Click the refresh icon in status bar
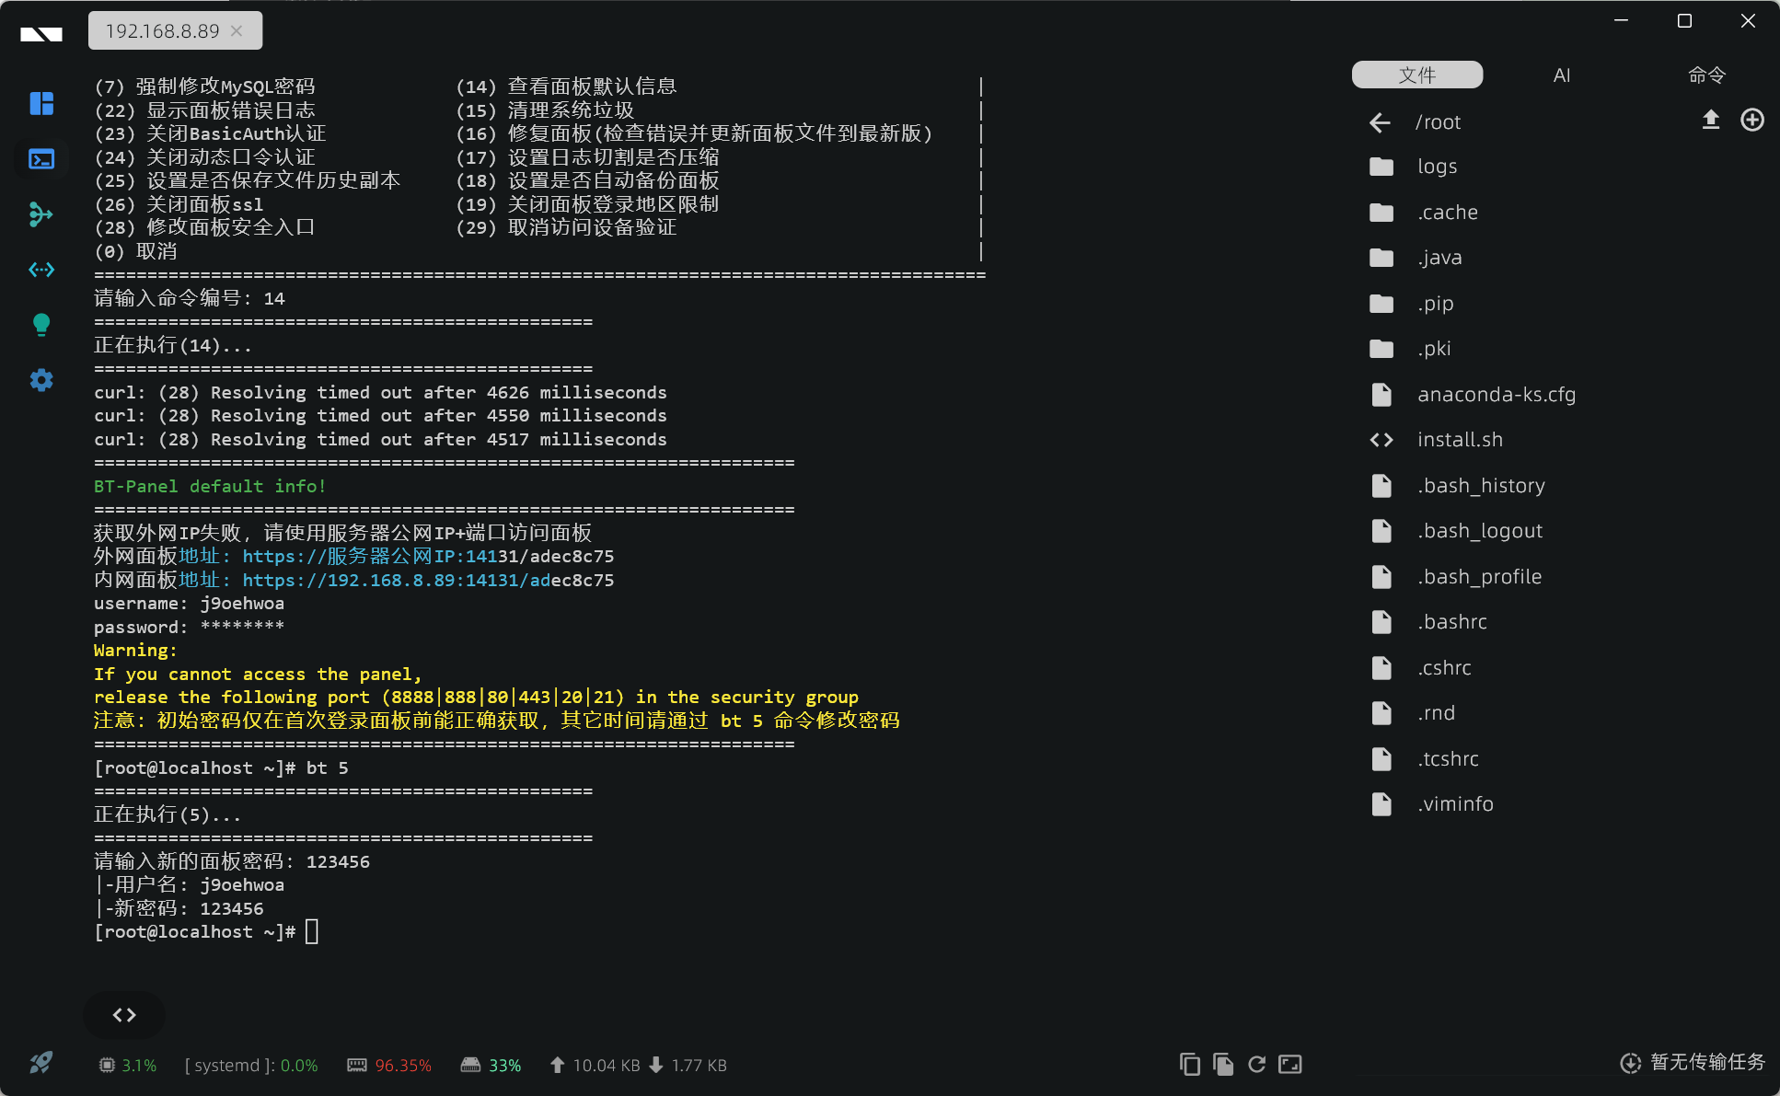Image resolution: width=1780 pixels, height=1096 pixels. tap(1256, 1065)
